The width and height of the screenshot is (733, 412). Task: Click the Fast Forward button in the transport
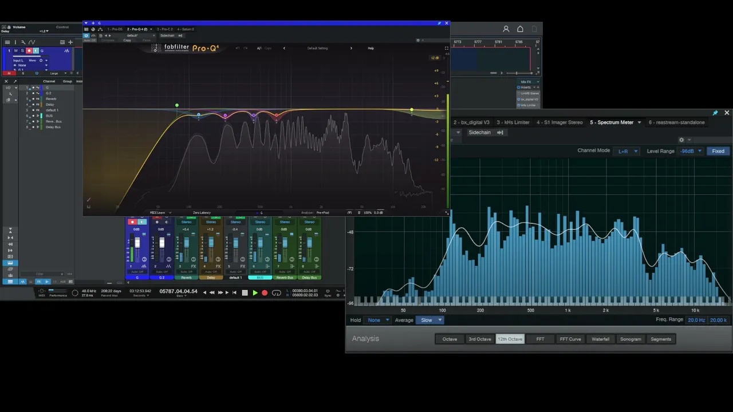tap(220, 293)
